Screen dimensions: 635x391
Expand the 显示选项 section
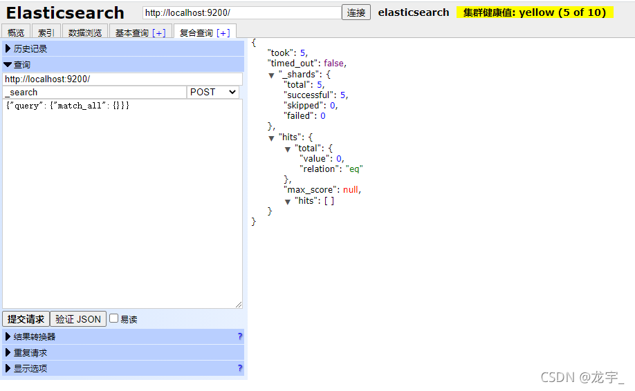coord(123,368)
